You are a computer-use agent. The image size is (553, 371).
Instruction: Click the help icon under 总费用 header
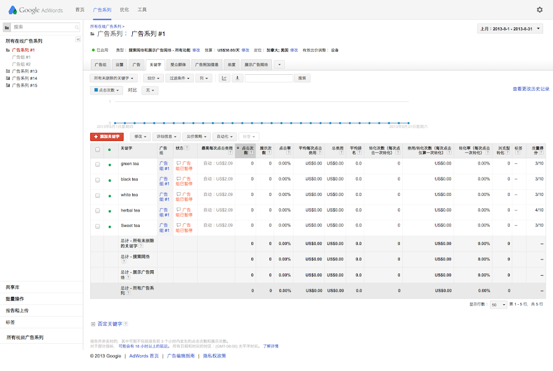pyautogui.click(x=342, y=153)
